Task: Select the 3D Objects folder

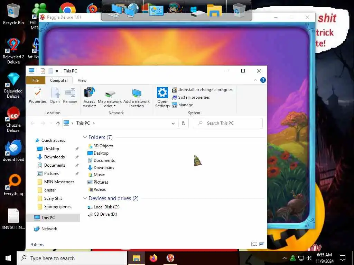Action: [x=101, y=146]
